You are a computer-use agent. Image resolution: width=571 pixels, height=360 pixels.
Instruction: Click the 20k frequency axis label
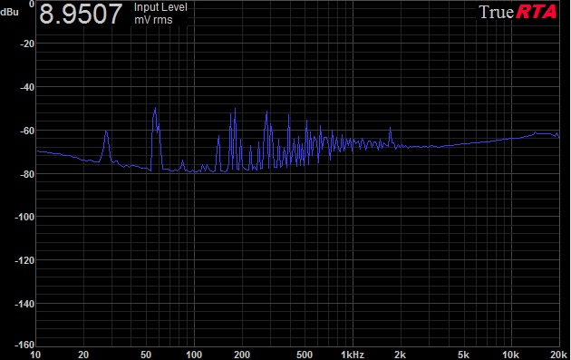(x=559, y=355)
